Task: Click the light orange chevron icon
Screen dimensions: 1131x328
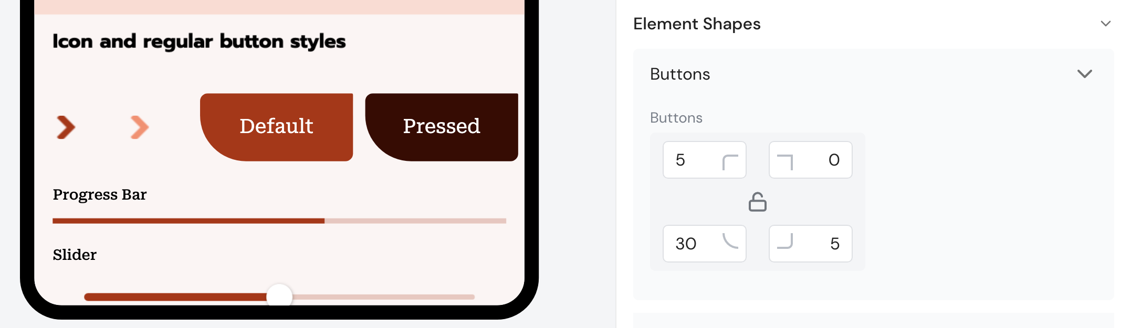Action: 140,127
